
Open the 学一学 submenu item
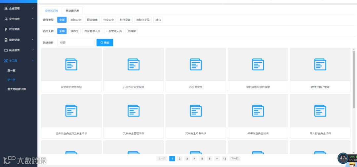(x=11, y=80)
